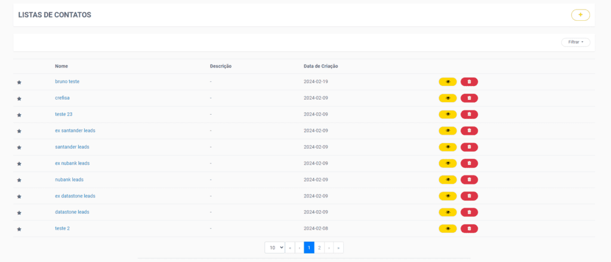This screenshot has height=262, width=611.
Task: Open the teste 23 link
Action: 63,114
